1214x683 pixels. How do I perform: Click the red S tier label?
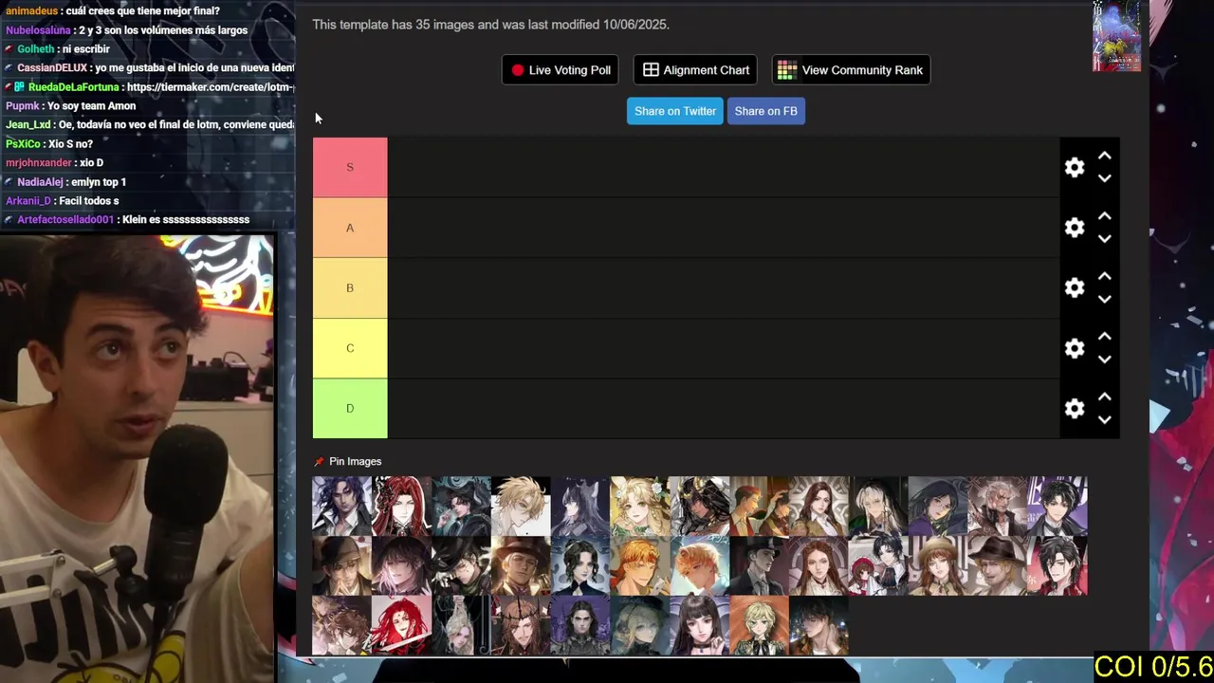coord(350,167)
